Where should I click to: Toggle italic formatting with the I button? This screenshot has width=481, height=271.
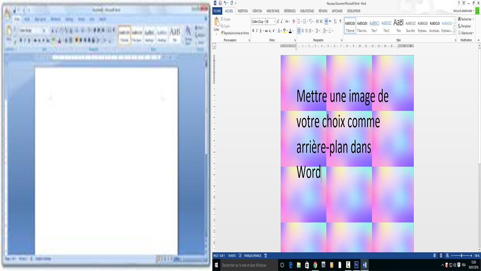pyautogui.click(x=257, y=31)
